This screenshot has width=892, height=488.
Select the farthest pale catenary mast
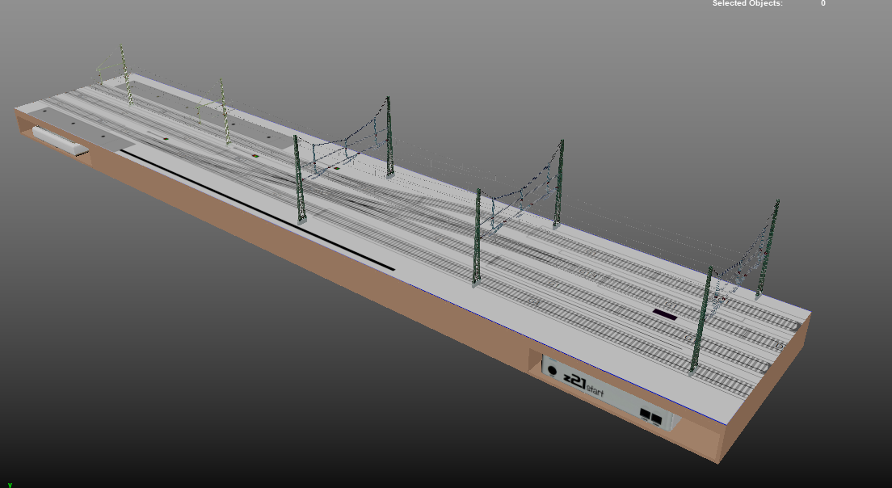(x=126, y=74)
